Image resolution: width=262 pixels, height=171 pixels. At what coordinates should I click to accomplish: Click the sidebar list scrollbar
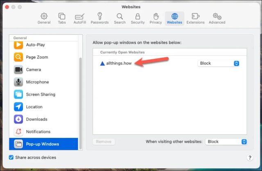click(81, 103)
